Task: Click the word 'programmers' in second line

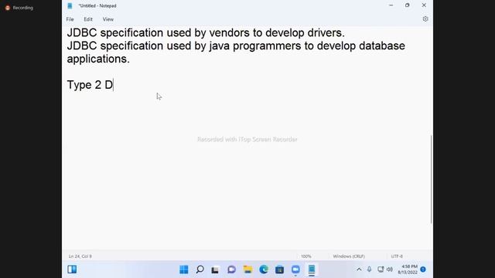Action: coord(267,46)
